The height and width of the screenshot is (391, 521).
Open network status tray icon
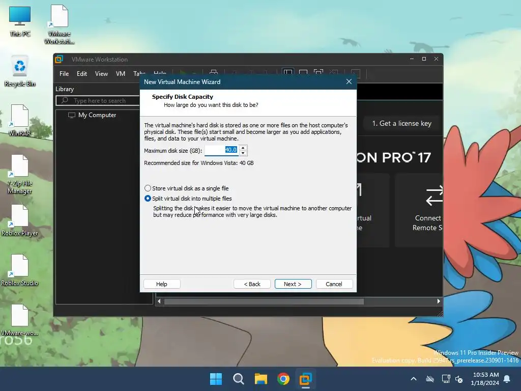pos(446,379)
